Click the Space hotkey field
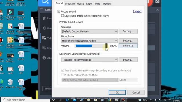This screenshot has width=182, height=102. pos(128,80)
